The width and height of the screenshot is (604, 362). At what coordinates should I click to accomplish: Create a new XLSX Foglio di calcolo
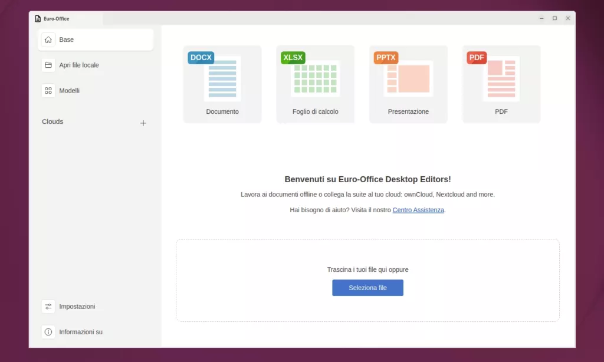(316, 84)
